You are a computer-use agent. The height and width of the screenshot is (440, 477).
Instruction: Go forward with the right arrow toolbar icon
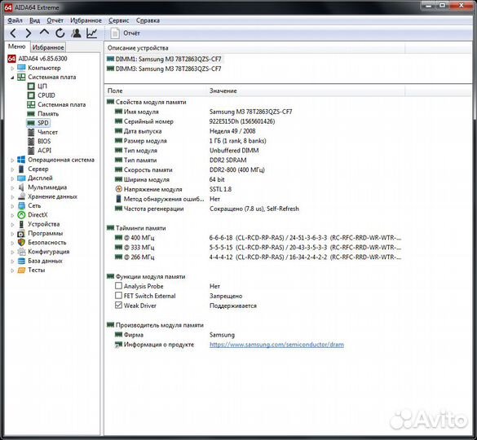pos(29,33)
